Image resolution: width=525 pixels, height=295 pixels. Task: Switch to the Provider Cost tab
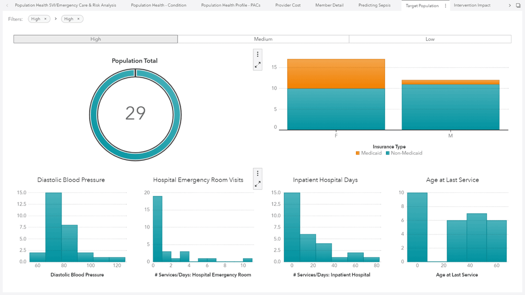tap(288, 5)
